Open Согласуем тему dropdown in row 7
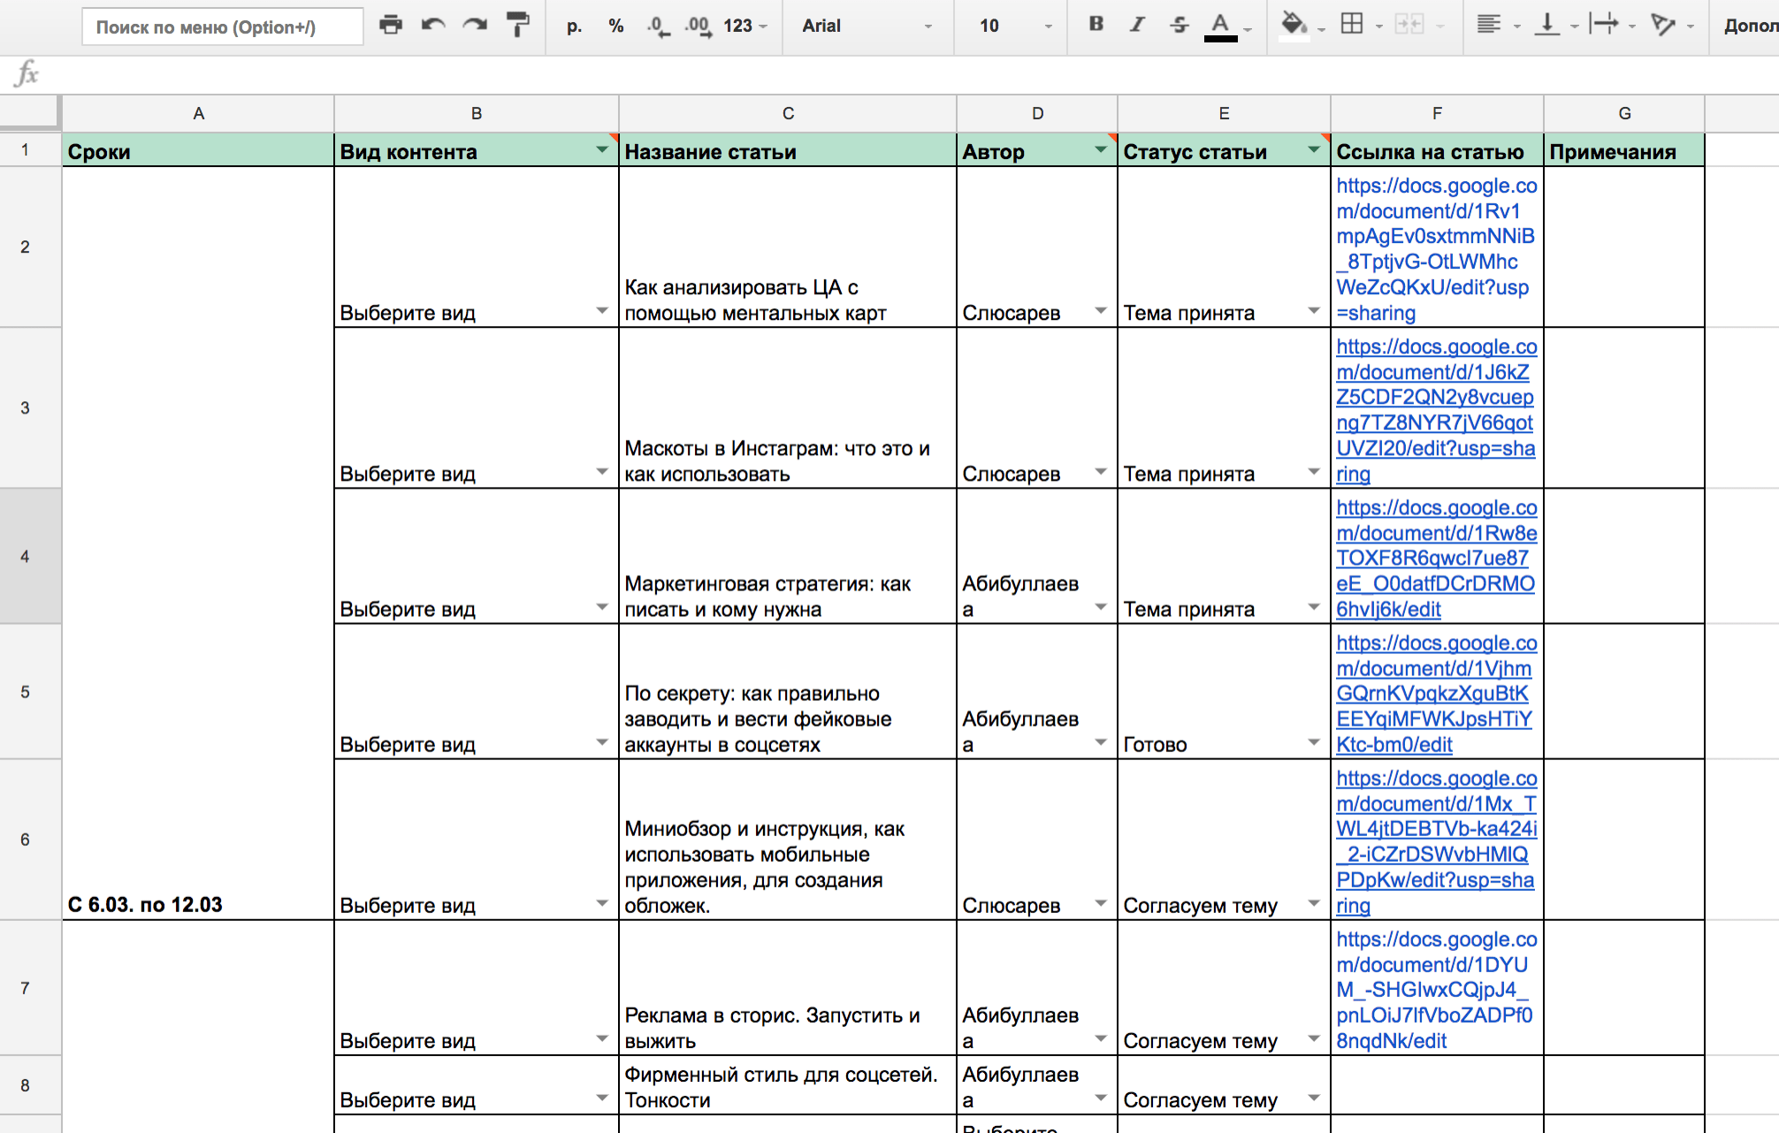 1314,1038
